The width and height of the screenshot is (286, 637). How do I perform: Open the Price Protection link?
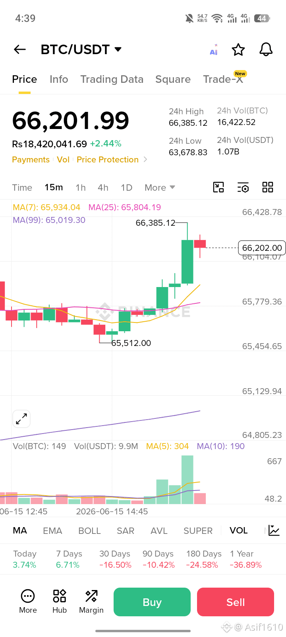click(108, 160)
